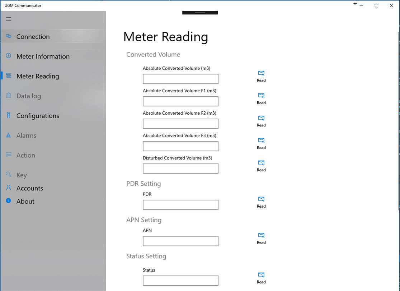This screenshot has width=400, height=291.
Task: Read the Absolute Converted Volume (m3) value
Action: click(261, 77)
